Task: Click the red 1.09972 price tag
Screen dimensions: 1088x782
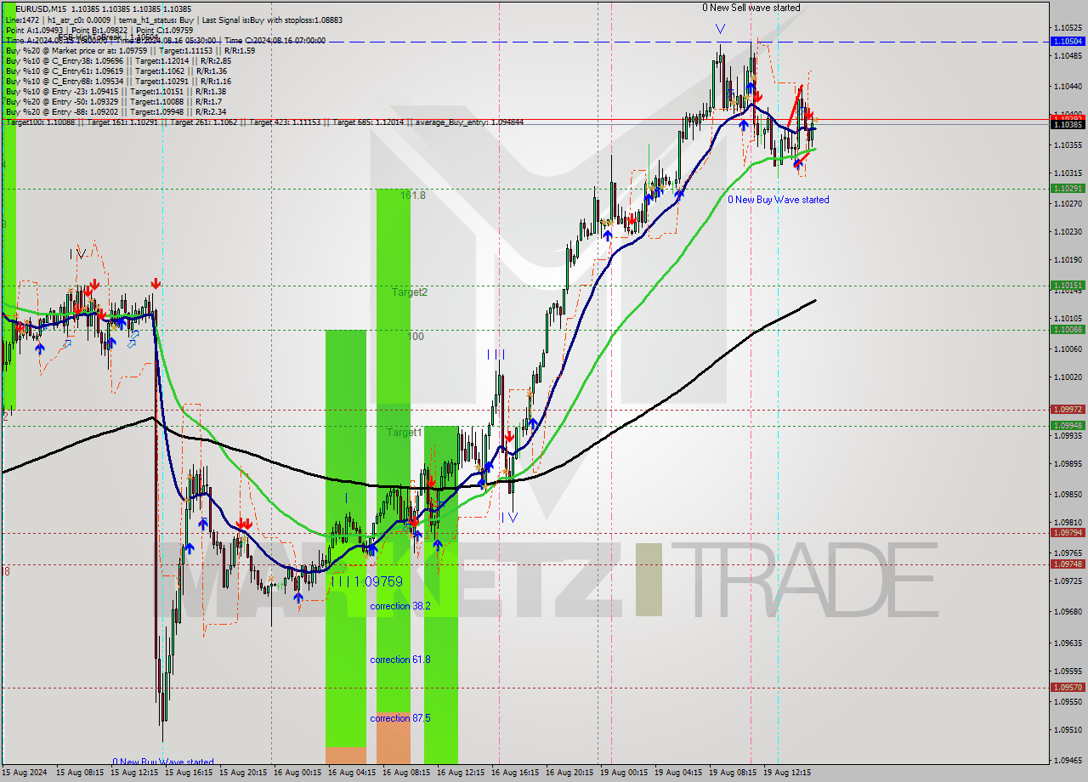Action: click(x=1068, y=409)
